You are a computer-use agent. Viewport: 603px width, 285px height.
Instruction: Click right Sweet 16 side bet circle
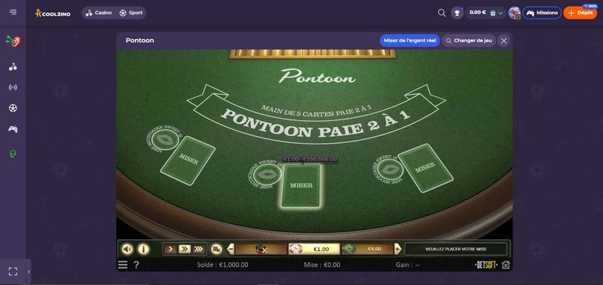coord(390,168)
